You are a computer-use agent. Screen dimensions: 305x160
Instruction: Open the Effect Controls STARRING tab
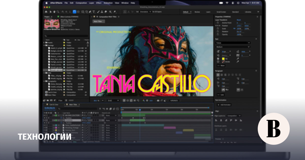point(69,17)
